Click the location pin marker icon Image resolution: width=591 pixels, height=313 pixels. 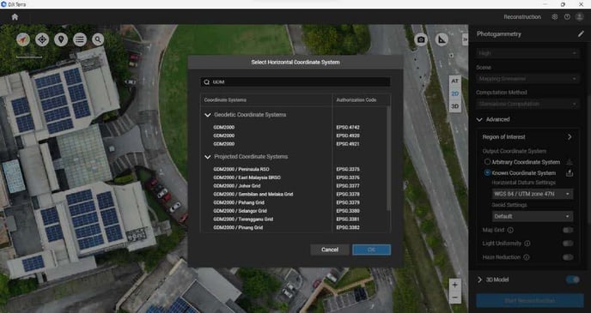click(61, 39)
